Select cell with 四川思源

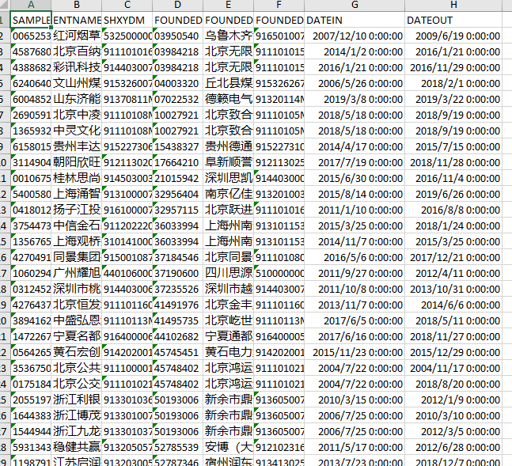pos(228,273)
